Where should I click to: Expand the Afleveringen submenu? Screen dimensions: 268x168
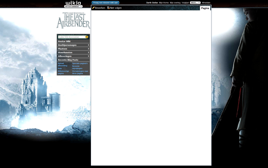pyautogui.click(x=73, y=56)
